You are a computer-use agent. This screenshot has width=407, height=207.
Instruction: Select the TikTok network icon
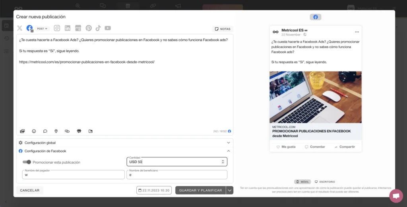98,28
